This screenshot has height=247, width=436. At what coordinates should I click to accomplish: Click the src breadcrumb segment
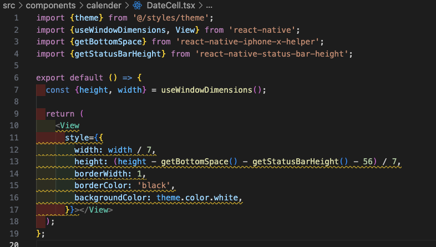coord(9,6)
